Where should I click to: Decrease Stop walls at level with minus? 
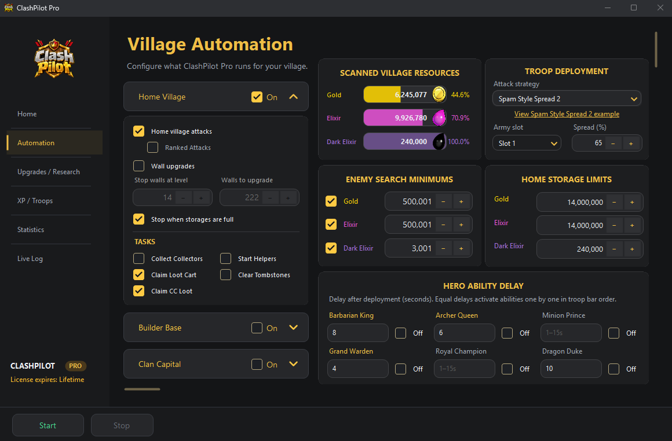tap(183, 197)
